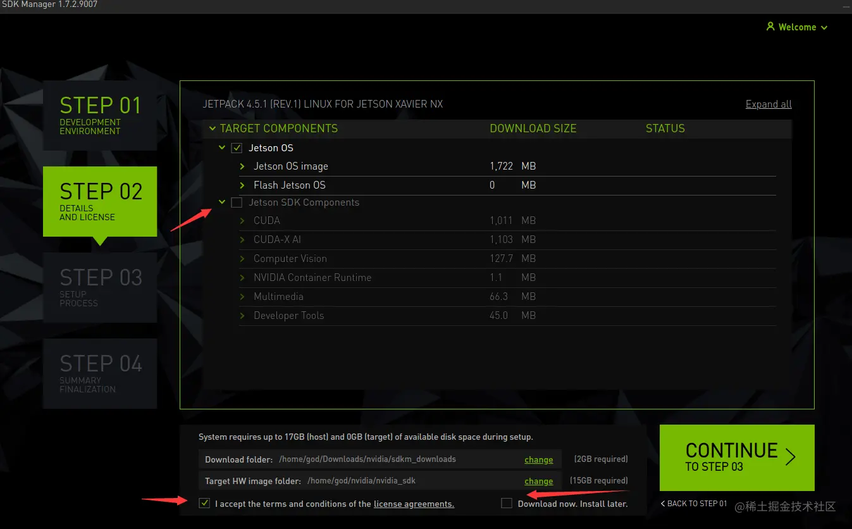Viewport: 852px width, 529px height.
Task: Open STEP 03 Setup Process
Action: (x=100, y=287)
